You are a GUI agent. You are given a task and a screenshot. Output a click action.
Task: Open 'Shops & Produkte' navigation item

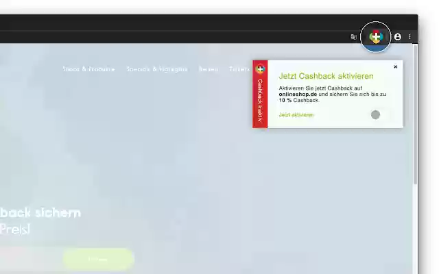coord(88,69)
